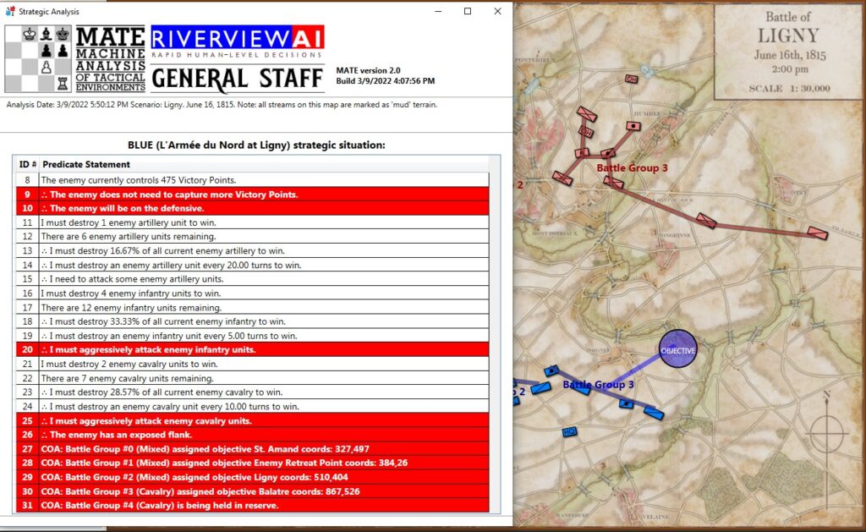
Task: Select highlighted row 20 about attacking enemy infantry
Action: pyautogui.click(x=169, y=349)
